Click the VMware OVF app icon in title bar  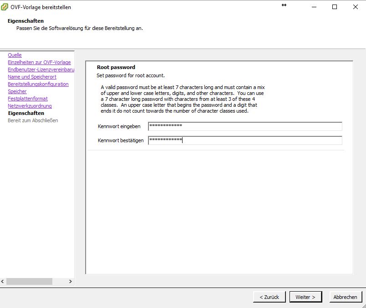coord(5,7)
